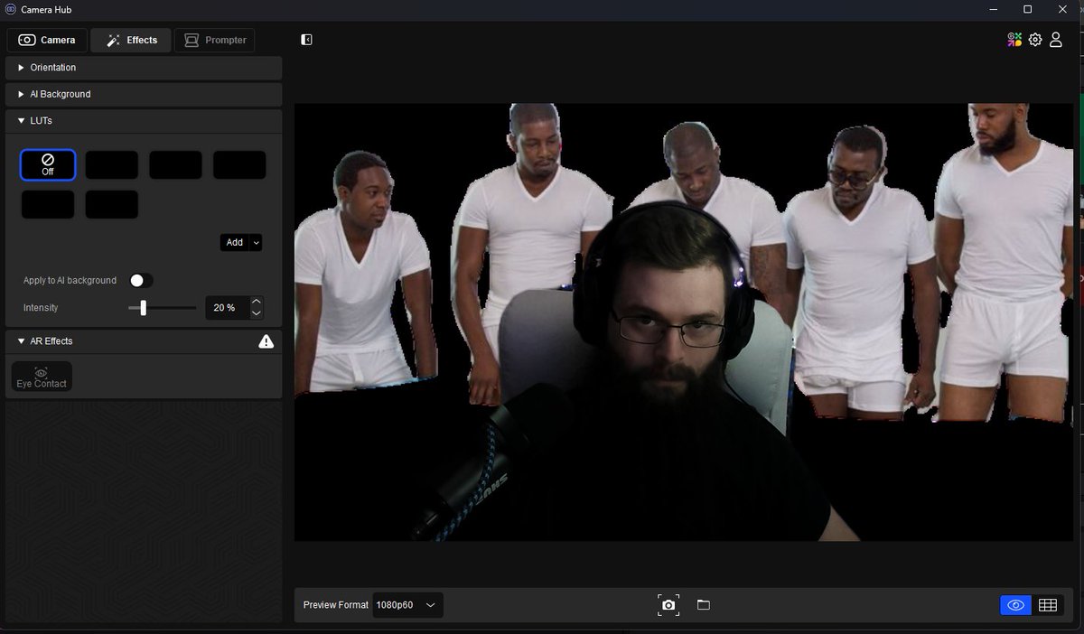This screenshot has height=634, width=1084.
Task: Open the captures folder icon
Action: [x=704, y=605]
